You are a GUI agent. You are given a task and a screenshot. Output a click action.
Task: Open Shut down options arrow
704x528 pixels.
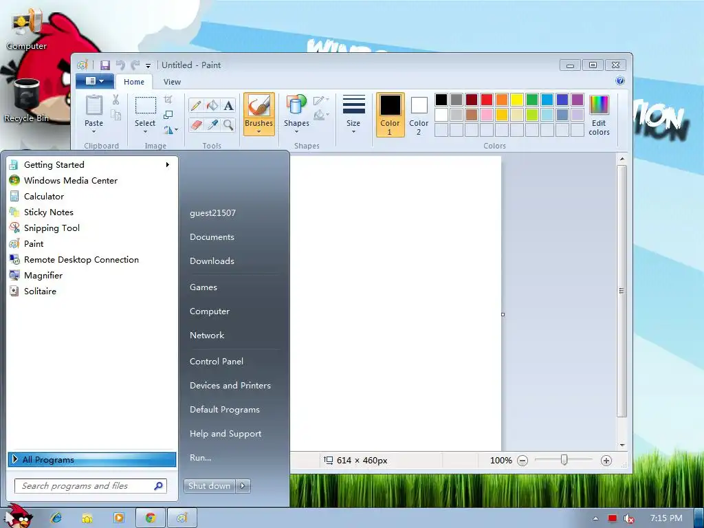click(x=243, y=486)
